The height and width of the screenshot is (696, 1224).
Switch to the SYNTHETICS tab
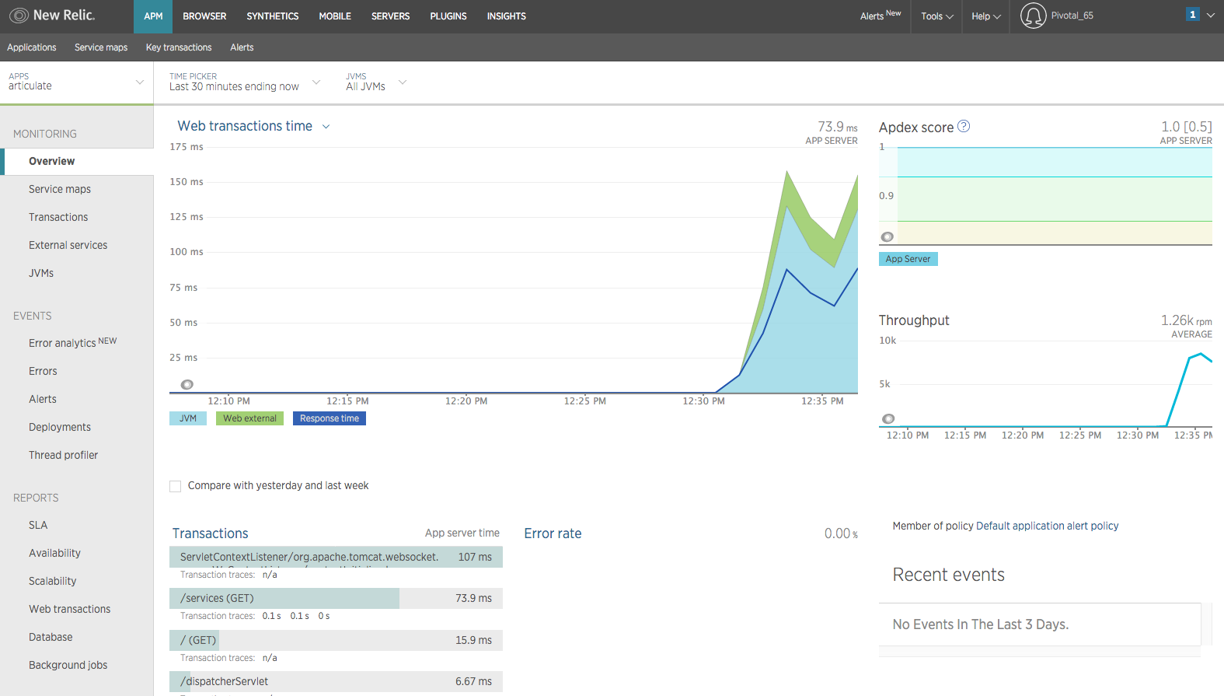[273, 16]
